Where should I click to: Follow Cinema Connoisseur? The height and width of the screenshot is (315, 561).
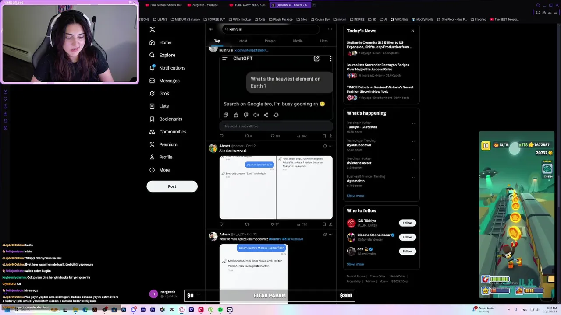point(408,237)
